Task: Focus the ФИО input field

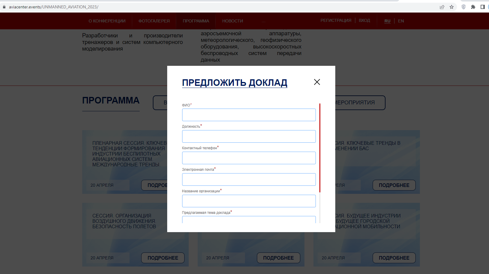Action: (249, 115)
